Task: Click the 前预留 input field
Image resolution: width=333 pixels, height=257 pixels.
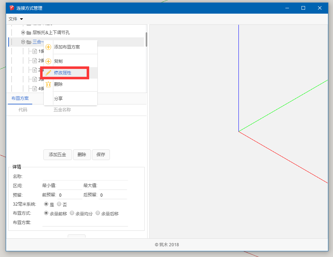Action: 69,195
